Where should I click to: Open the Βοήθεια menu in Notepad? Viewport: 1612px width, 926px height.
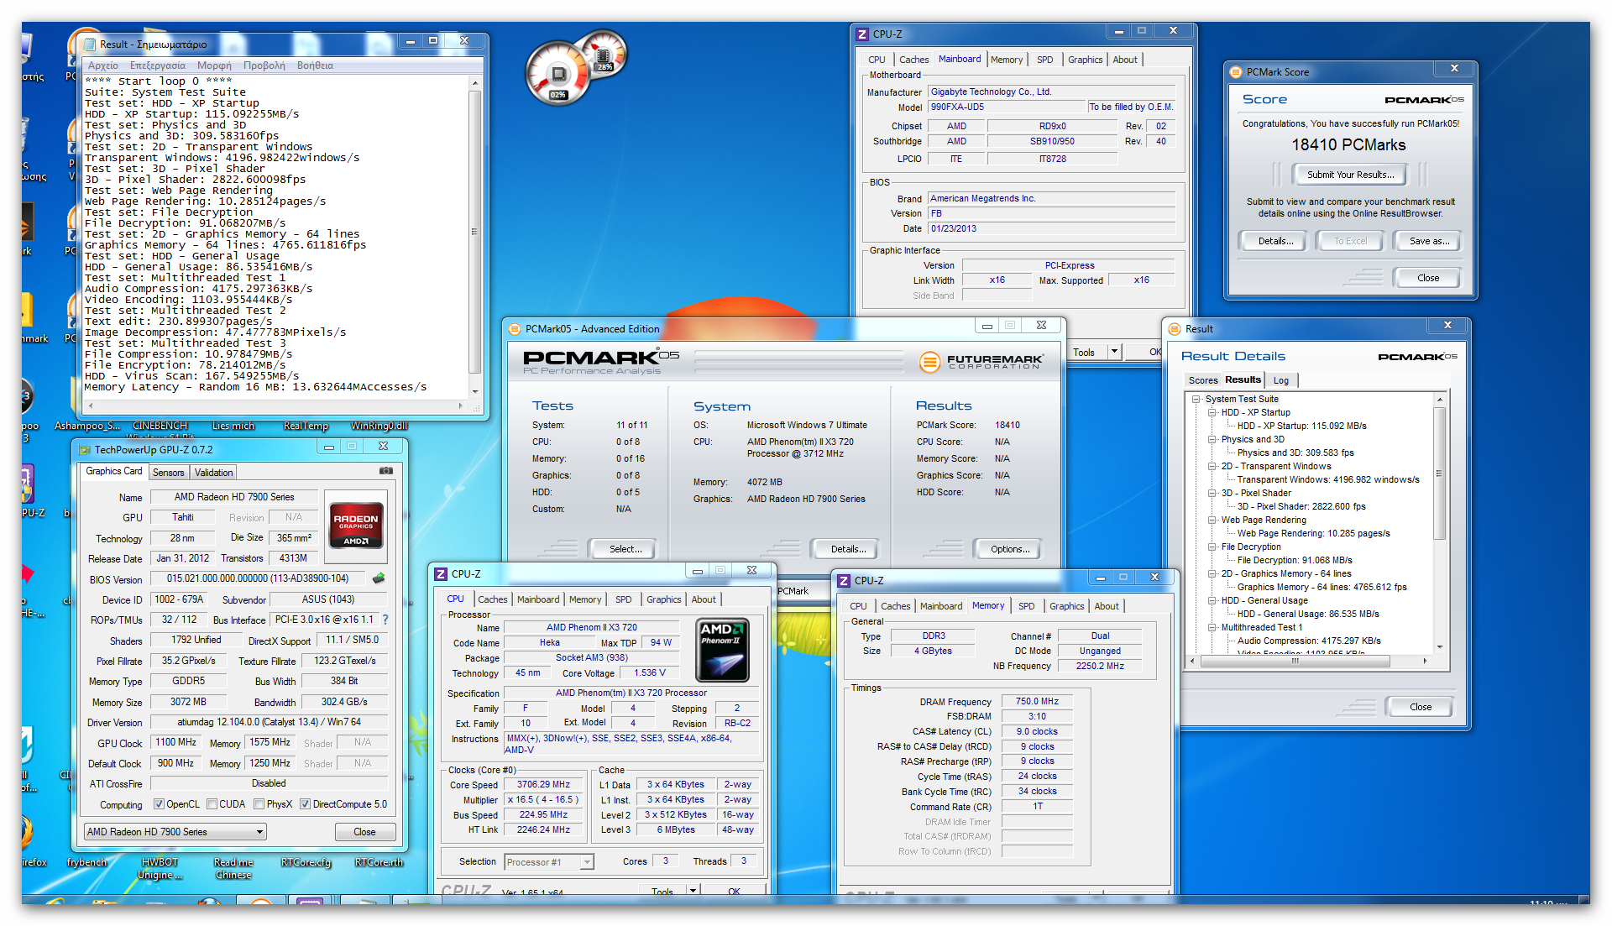(x=315, y=65)
